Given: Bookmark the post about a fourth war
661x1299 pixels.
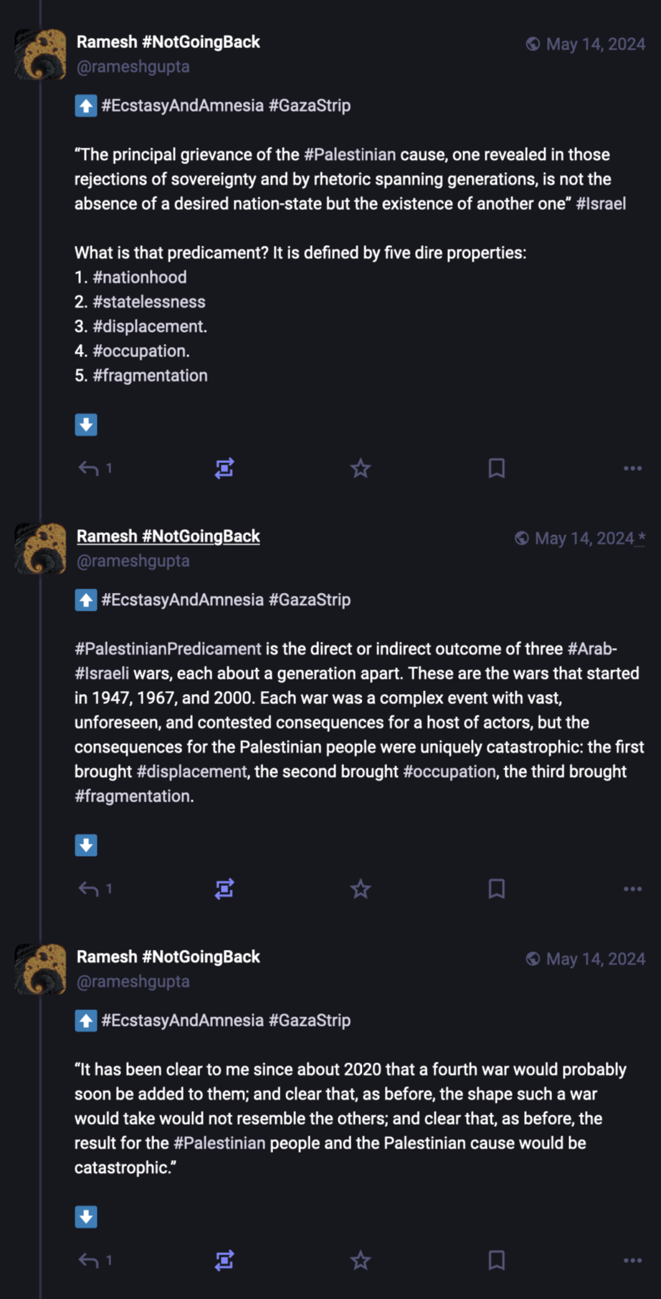Looking at the screenshot, I should pyautogui.click(x=496, y=1260).
